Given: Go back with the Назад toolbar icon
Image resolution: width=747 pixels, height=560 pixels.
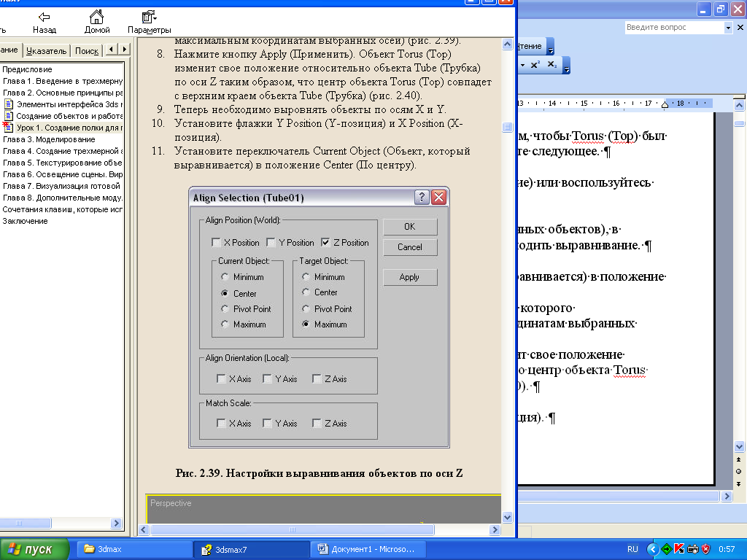Looking at the screenshot, I should click(x=44, y=17).
